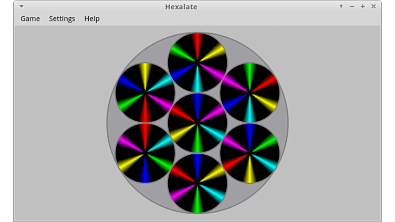395x222 pixels.
Task: Select the lower-right disc
Action: [250, 153]
